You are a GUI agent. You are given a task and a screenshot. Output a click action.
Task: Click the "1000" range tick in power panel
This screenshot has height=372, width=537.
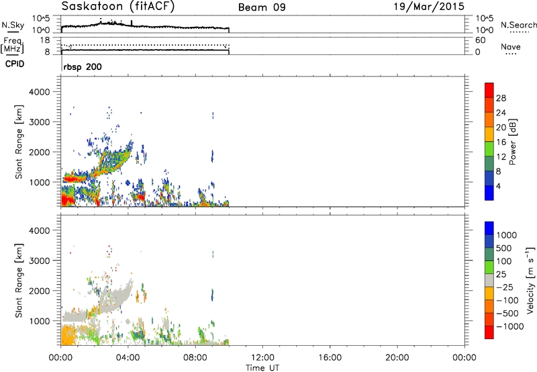click(x=40, y=182)
